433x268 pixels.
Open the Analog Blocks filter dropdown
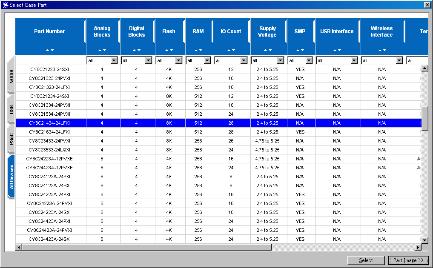pyautogui.click(x=114, y=60)
